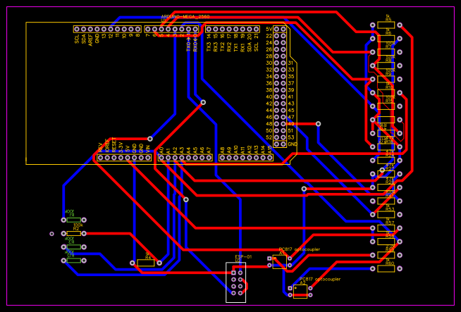Click resistor R4 body near bottom
The width and height of the screenshot is (461, 312).
coord(146,263)
